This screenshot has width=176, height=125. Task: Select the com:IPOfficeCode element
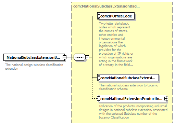pyautogui.click(x=116, y=16)
